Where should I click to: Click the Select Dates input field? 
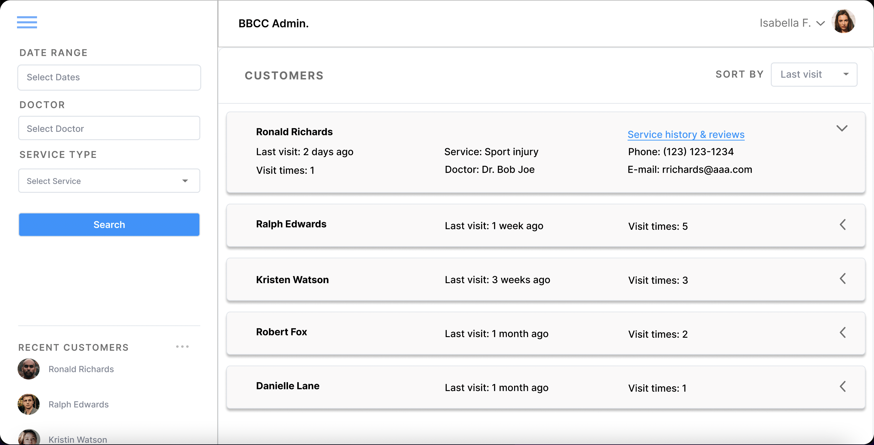coord(109,78)
